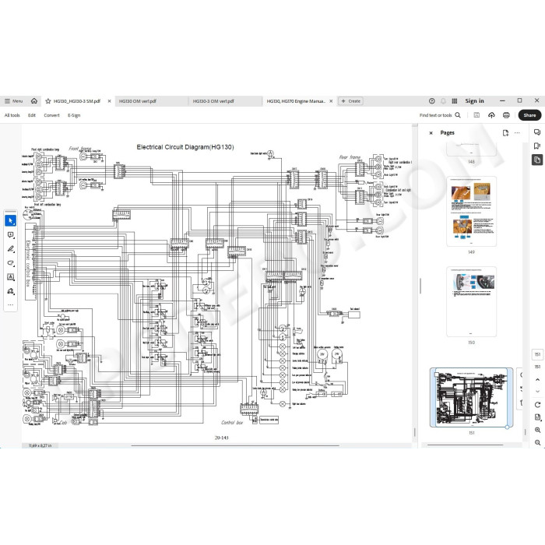Zoom out with magnifier minus icon
Viewport: 545px width, 545px height.
(x=537, y=442)
